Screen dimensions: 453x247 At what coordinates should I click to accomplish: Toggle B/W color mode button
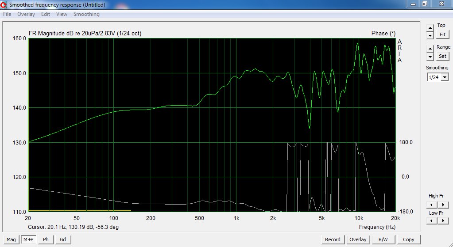click(x=383, y=239)
